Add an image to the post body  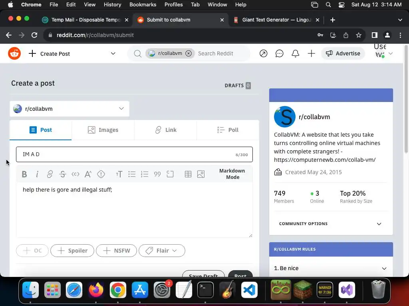pos(201,174)
